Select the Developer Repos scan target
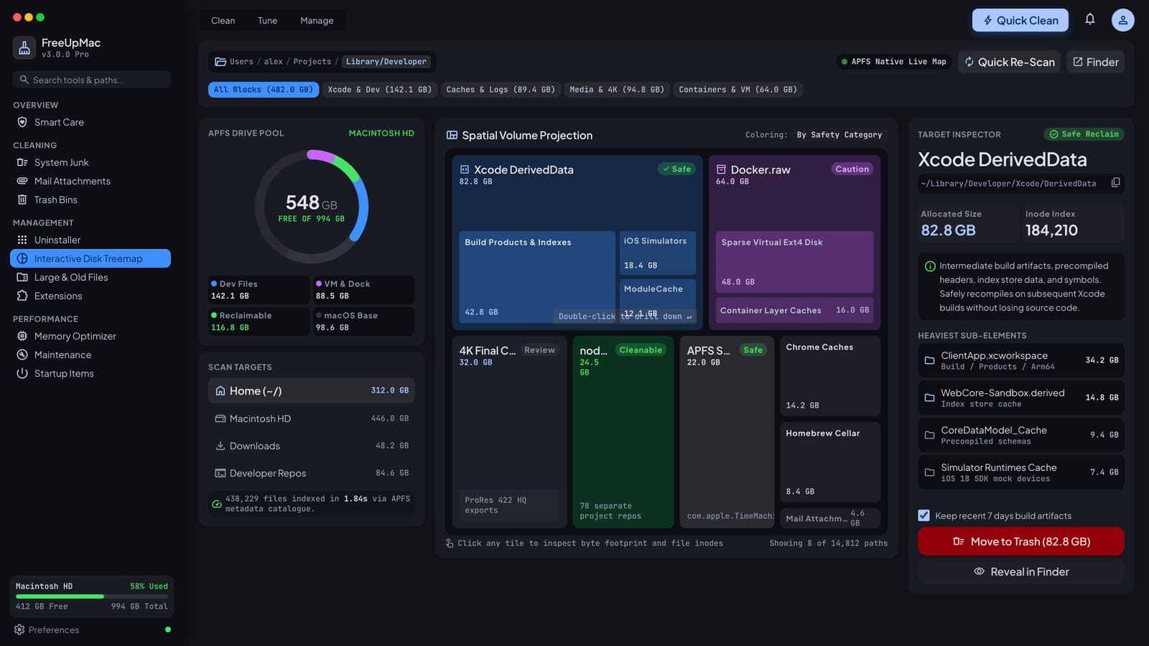 point(312,473)
